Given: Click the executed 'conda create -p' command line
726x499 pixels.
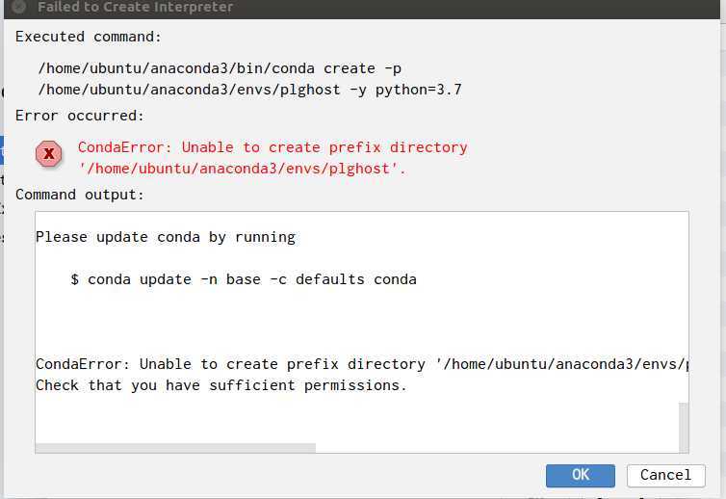Looking at the screenshot, I should pos(220,68).
